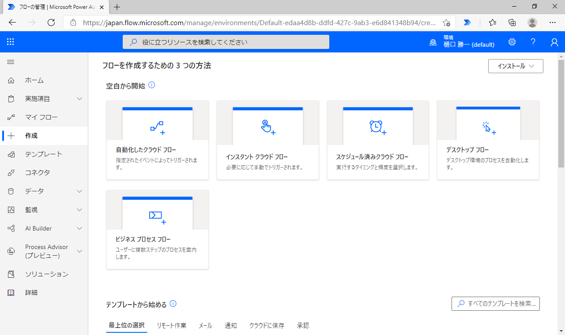Open テンプレート in the sidebar
565x335 pixels.
click(x=44, y=154)
